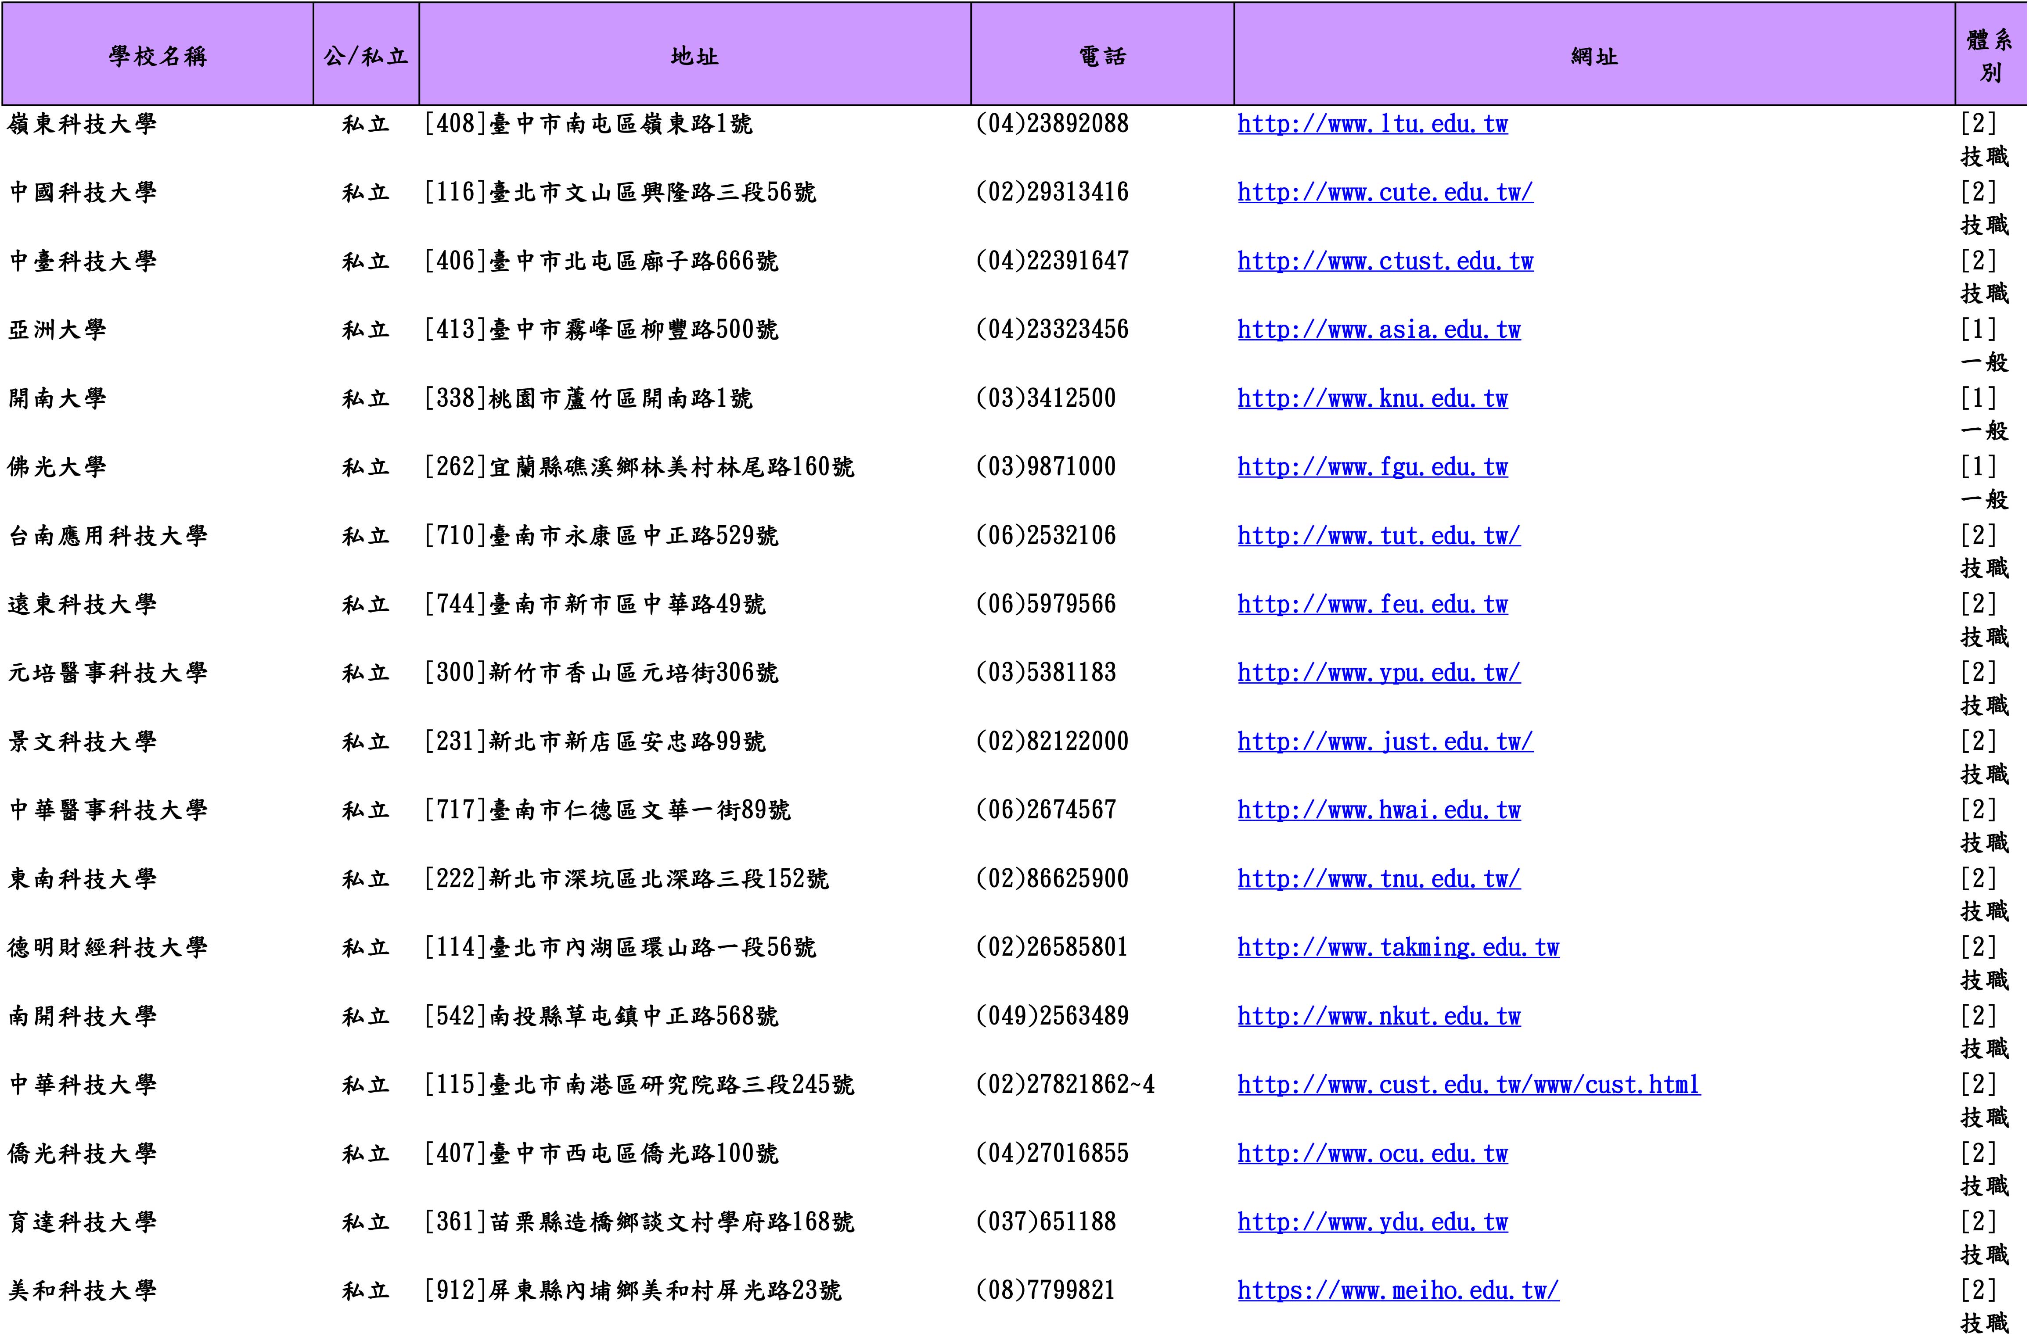Open the www.takming.edu.tw link

[1397, 948]
